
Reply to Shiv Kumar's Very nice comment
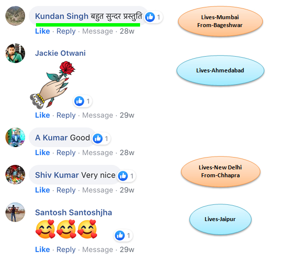coord(66,190)
